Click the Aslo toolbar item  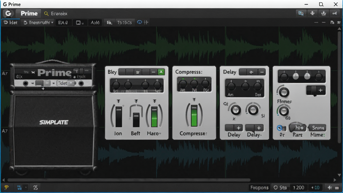(95, 22)
